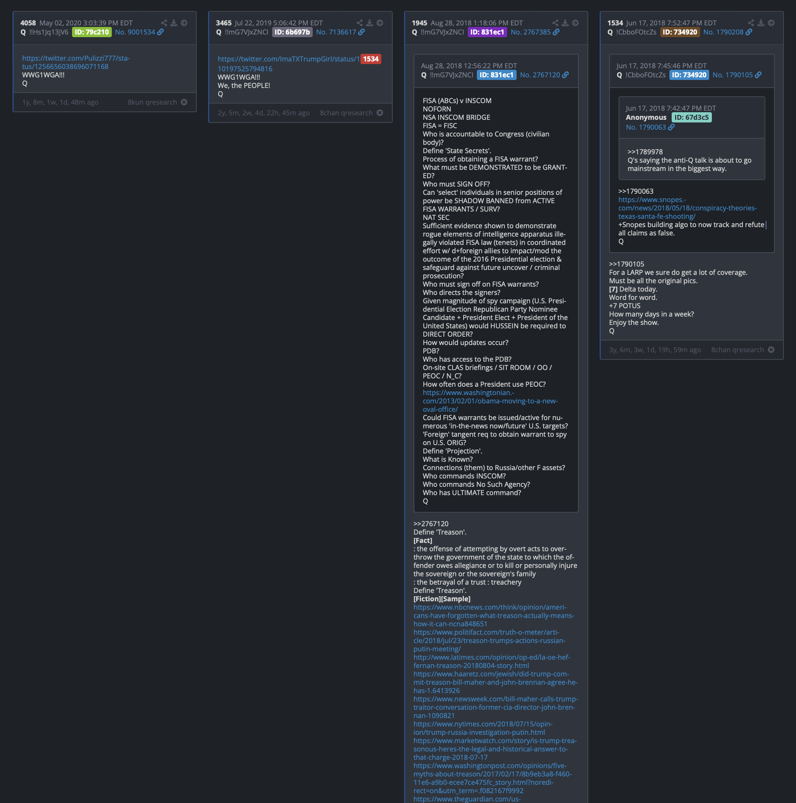Open anonymous post link No. 1790063
The height and width of the screenshot is (803, 796).
pos(646,127)
